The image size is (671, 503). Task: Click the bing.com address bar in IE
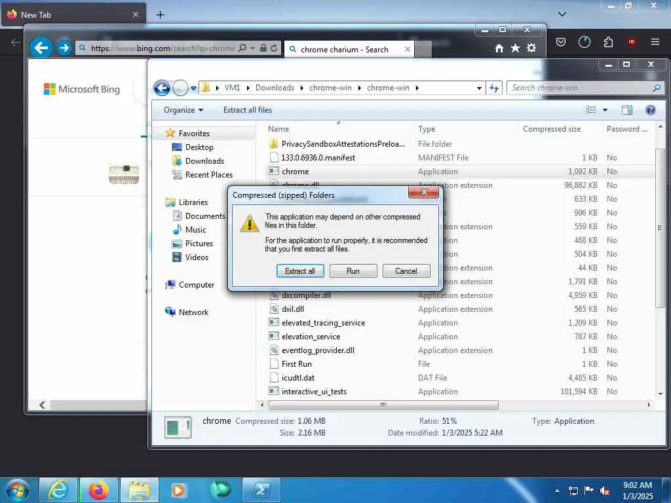click(163, 48)
